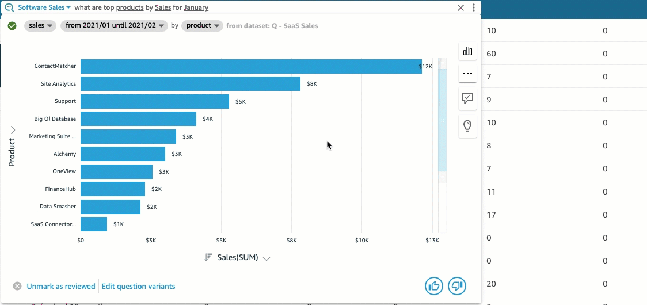
Task: Select the Alchemy bar
Action: click(x=123, y=154)
